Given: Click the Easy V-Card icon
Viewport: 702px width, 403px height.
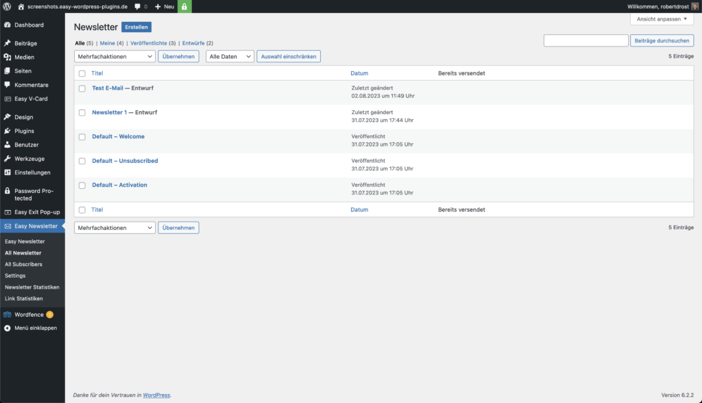Looking at the screenshot, I should [x=7, y=99].
